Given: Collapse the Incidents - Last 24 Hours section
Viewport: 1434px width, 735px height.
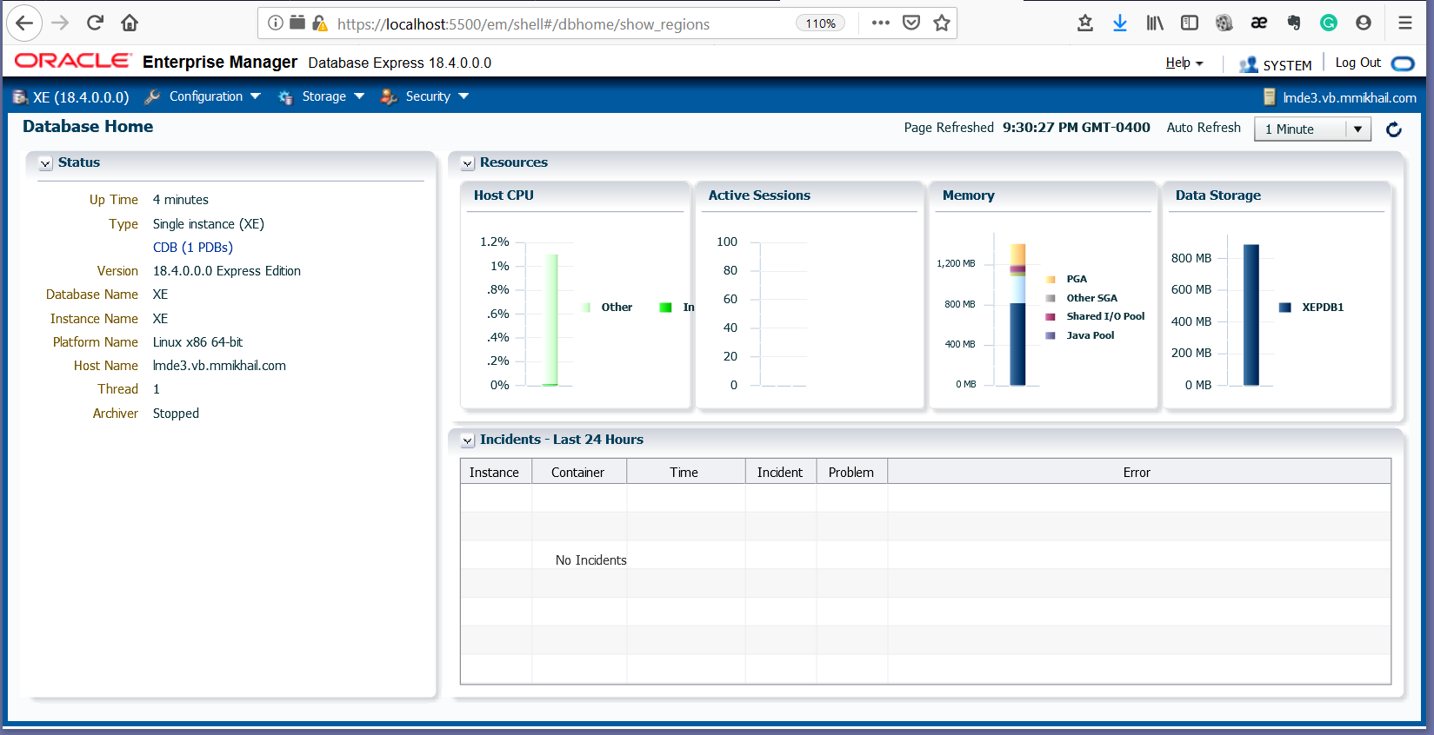Looking at the screenshot, I should (467, 440).
